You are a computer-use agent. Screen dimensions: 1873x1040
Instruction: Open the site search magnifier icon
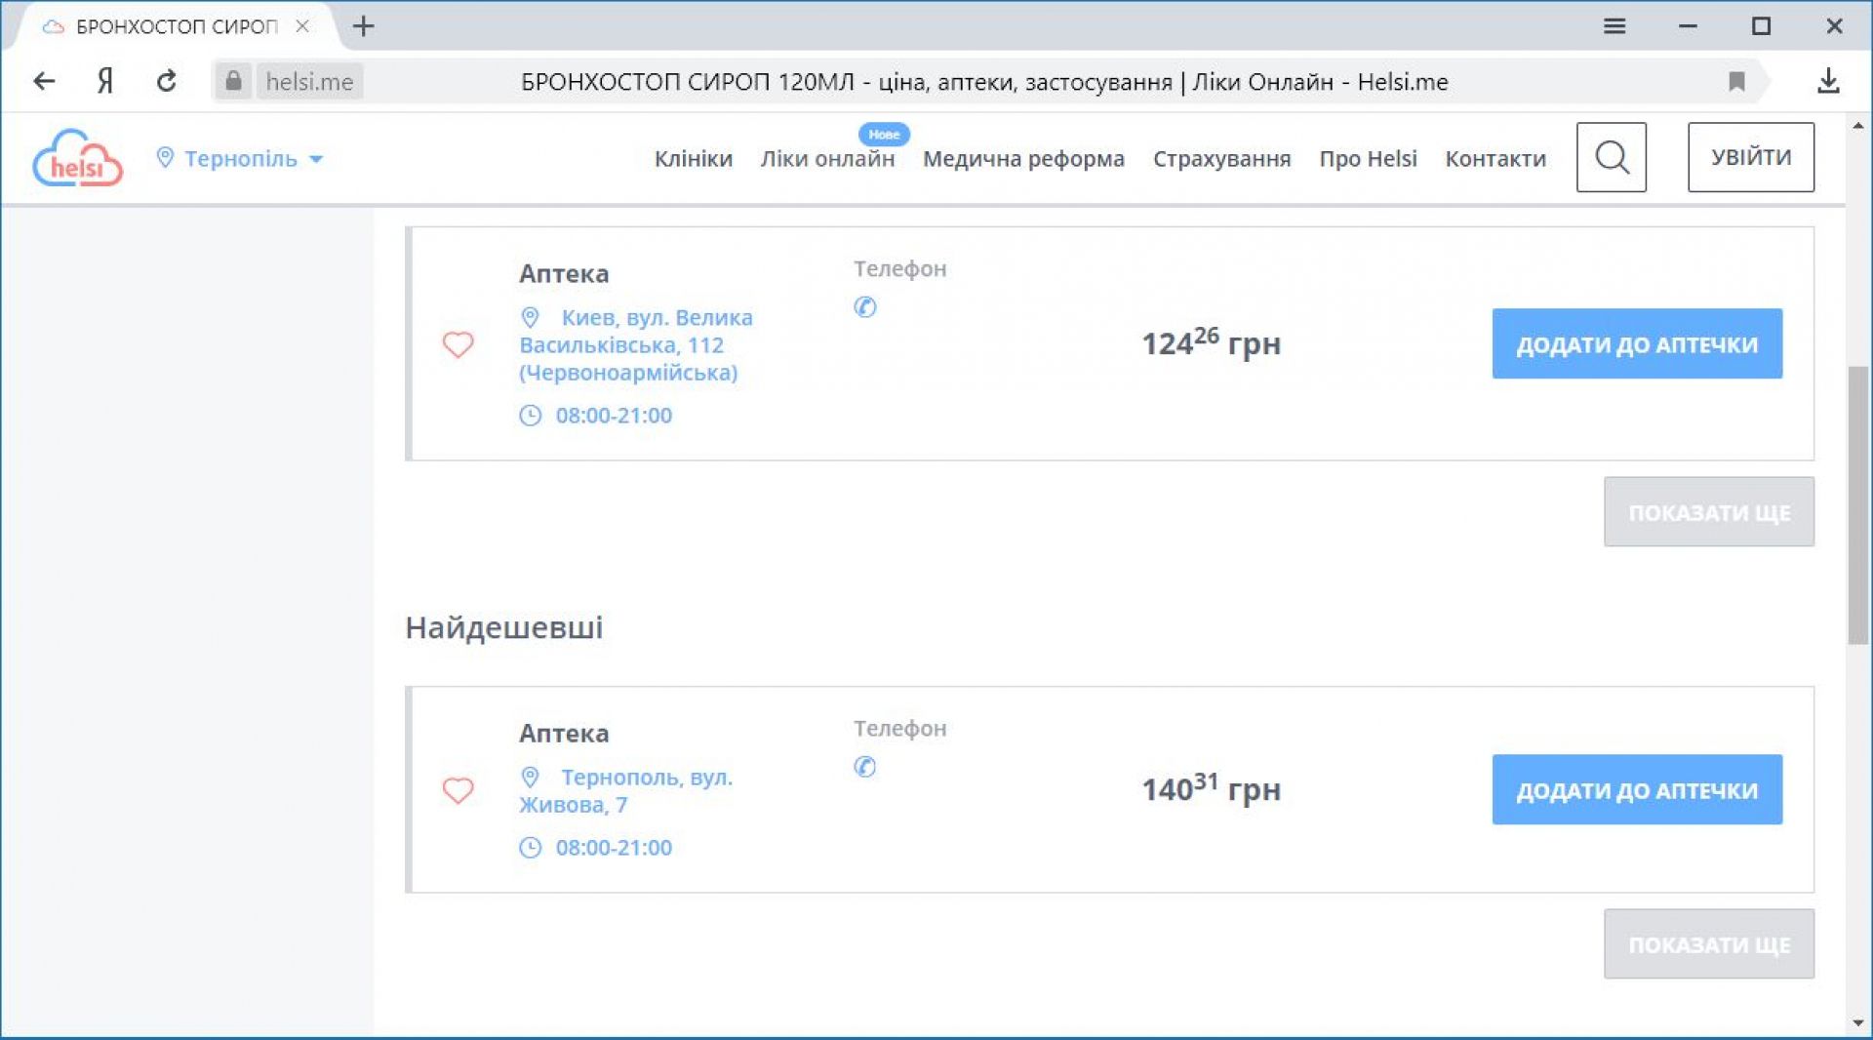(1611, 157)
